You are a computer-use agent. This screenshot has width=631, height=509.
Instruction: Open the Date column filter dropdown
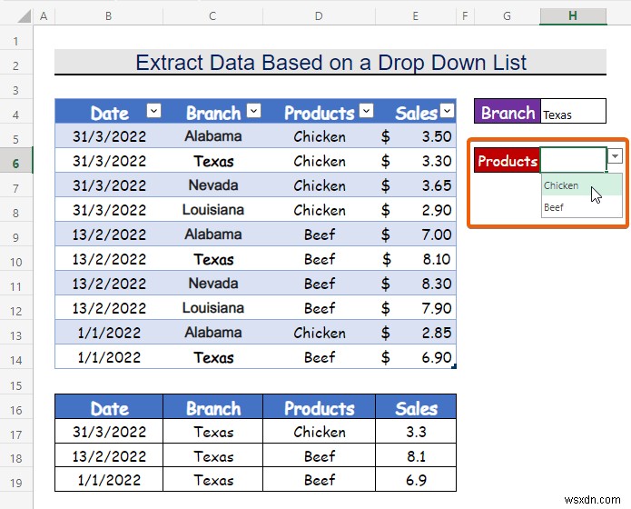(153, 110)
